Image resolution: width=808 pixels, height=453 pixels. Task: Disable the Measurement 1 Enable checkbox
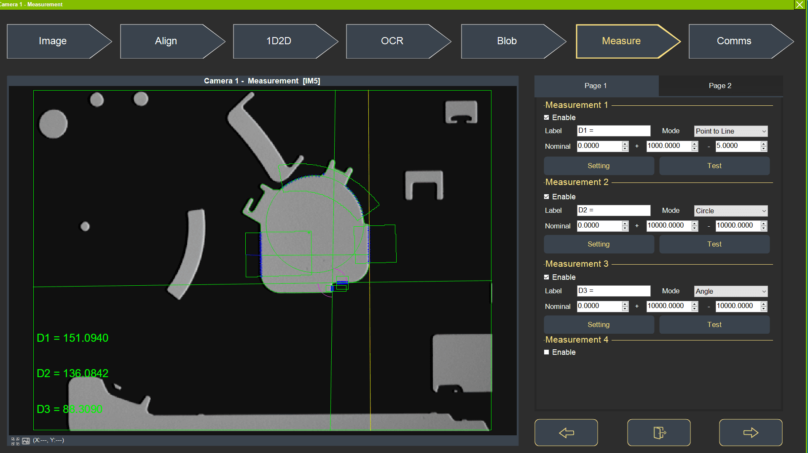(x=547, y=118)
